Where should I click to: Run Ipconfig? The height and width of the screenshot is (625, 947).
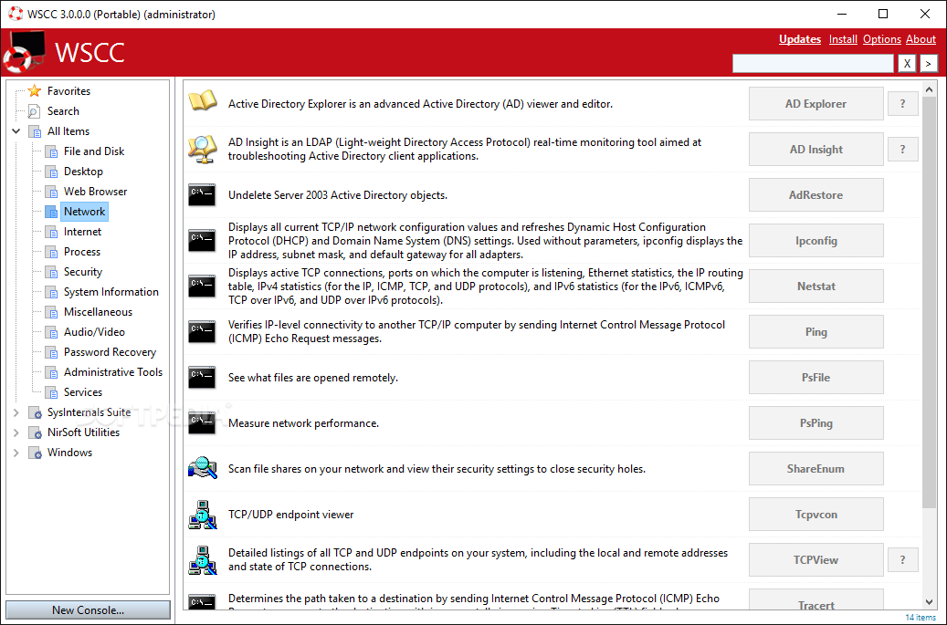(x=815, y=241)
